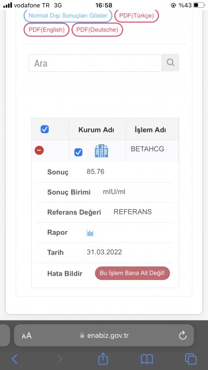
Task: Tap the Safari share icon
Action: click(x=103, y=359)
